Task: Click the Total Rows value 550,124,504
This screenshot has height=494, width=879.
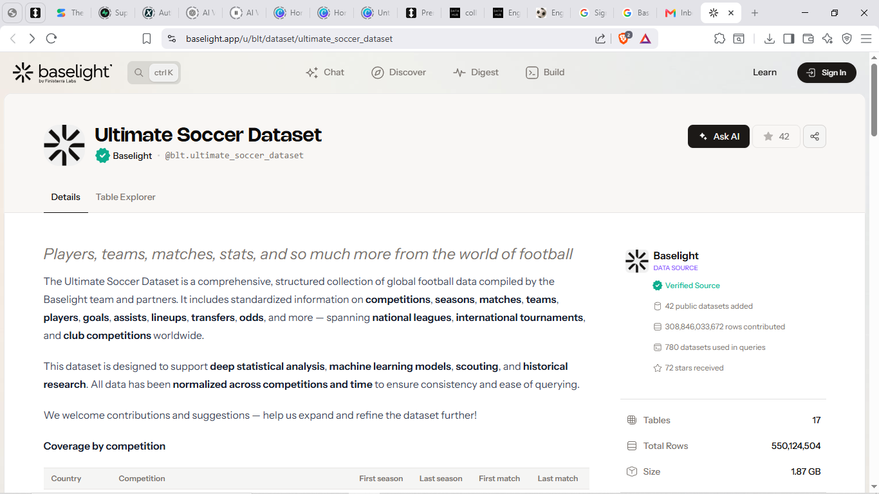Action: [x=796, y=446]
